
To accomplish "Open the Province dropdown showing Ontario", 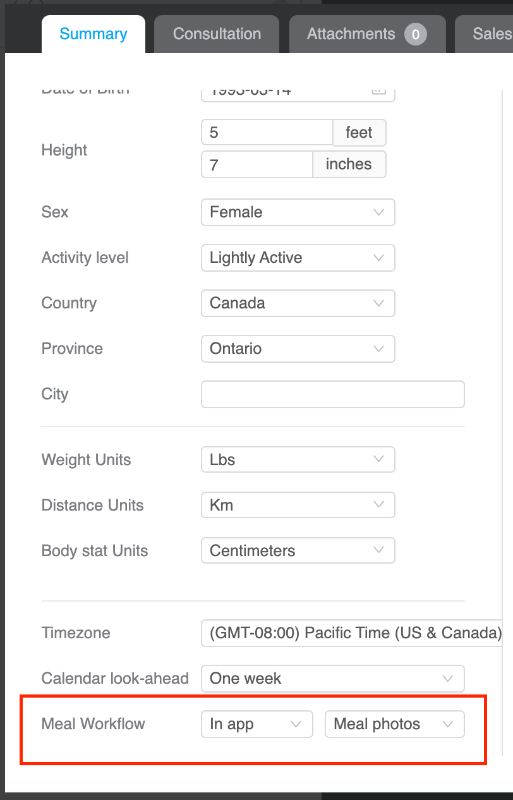I will point(298,349).
